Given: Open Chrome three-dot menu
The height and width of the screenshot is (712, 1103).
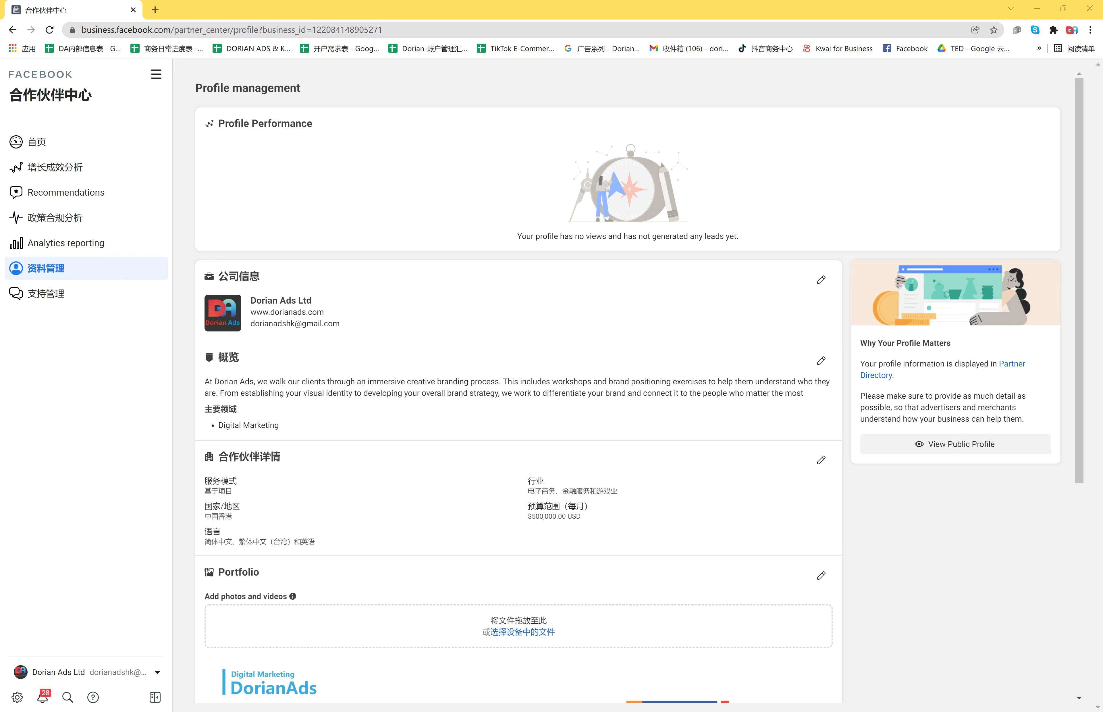Looking at the screenshot, I should [1091, 30].
